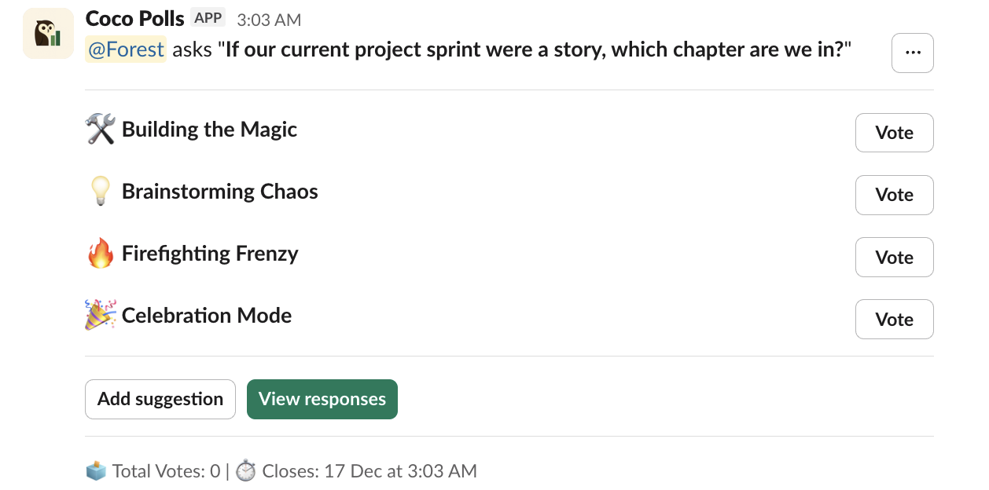Select the Building the Magic option text
Viewport: 989px width, 490px height.
point(209,130)
